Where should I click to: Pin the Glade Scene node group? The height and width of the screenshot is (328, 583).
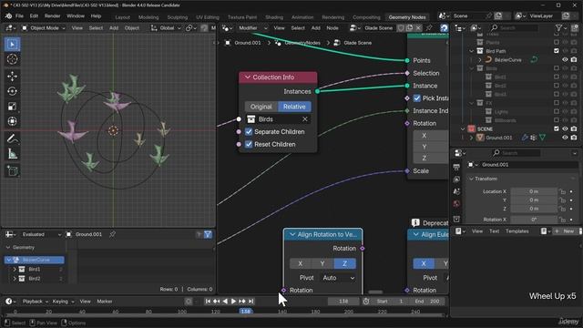429,28
